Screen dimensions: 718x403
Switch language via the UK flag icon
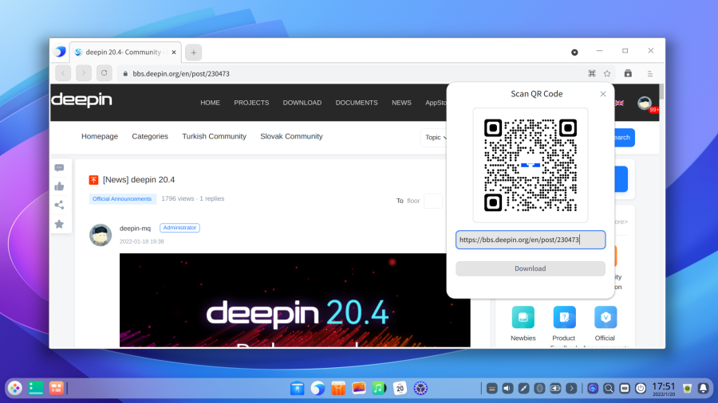click(x=620, y=103)
